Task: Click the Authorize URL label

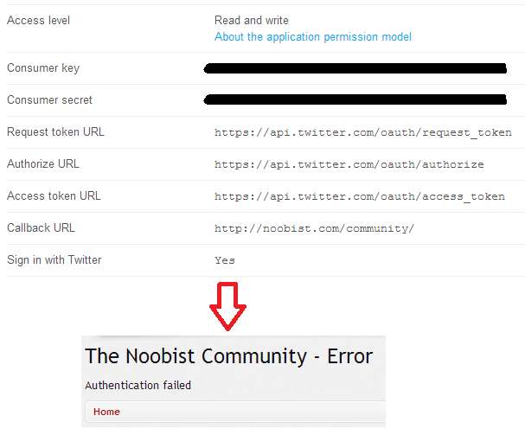Action: [43, 163]
